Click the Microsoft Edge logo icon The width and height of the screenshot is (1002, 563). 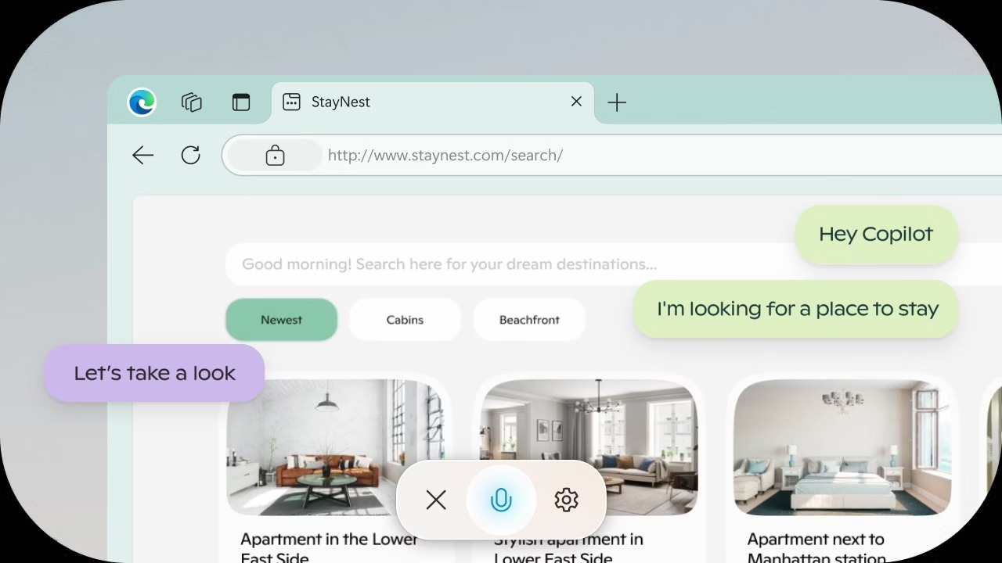(x=142, y=102)
